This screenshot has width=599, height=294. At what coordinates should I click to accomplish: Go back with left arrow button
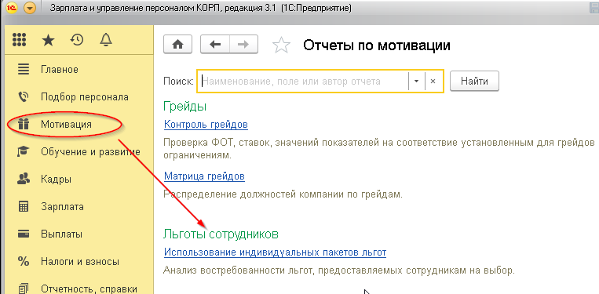click(x=215, y=45)
